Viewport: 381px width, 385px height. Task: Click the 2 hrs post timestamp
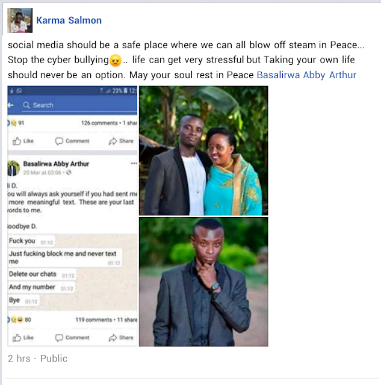click(x=19, y=359)
